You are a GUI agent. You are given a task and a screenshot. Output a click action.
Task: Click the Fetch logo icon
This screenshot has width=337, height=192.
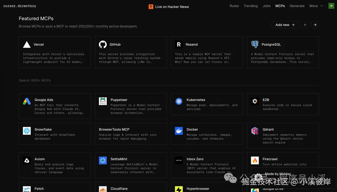coord(27,189)
